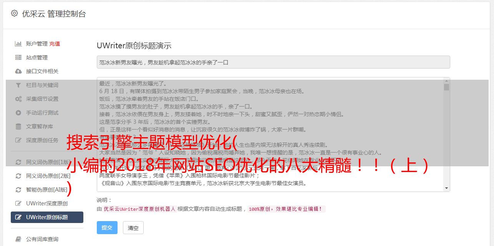Open 采集细节设置 gears icon

coord(18,99)
